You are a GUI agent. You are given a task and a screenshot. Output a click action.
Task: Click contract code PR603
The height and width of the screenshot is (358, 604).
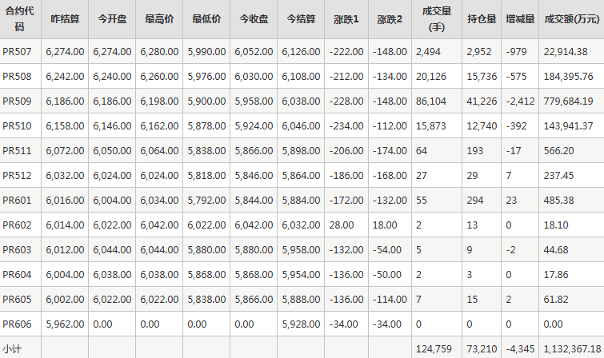point(17,250)
